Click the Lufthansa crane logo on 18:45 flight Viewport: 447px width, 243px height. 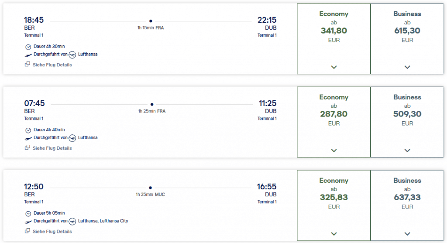click(x=72, y=55)
